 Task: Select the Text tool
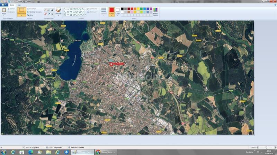point(52,10)
